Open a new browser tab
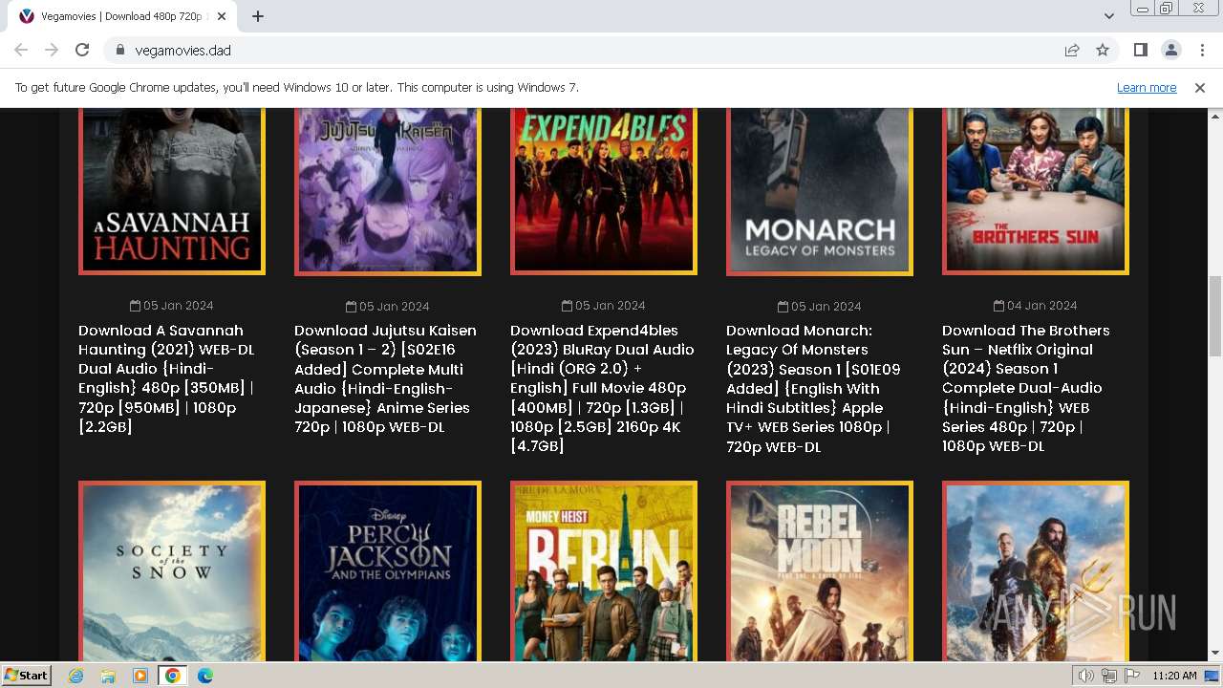This screenshot has height=688, width=1223. click(258, 16)
